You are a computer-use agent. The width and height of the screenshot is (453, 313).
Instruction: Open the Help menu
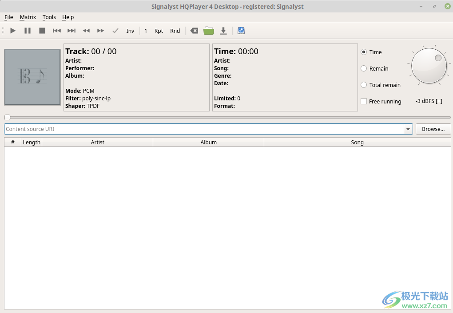coord(68,17)
